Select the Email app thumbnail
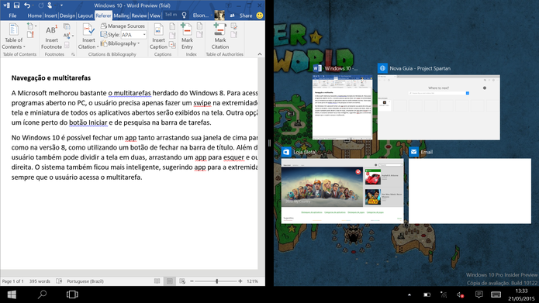539x303 pixels. (469, 191)
